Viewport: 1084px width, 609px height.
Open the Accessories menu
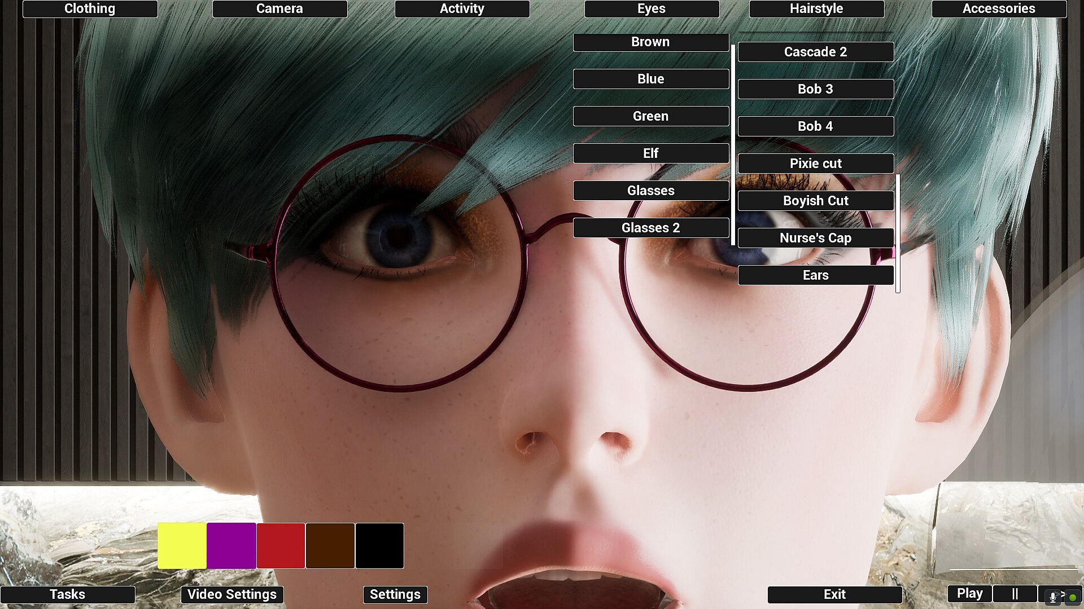[998, 9]
